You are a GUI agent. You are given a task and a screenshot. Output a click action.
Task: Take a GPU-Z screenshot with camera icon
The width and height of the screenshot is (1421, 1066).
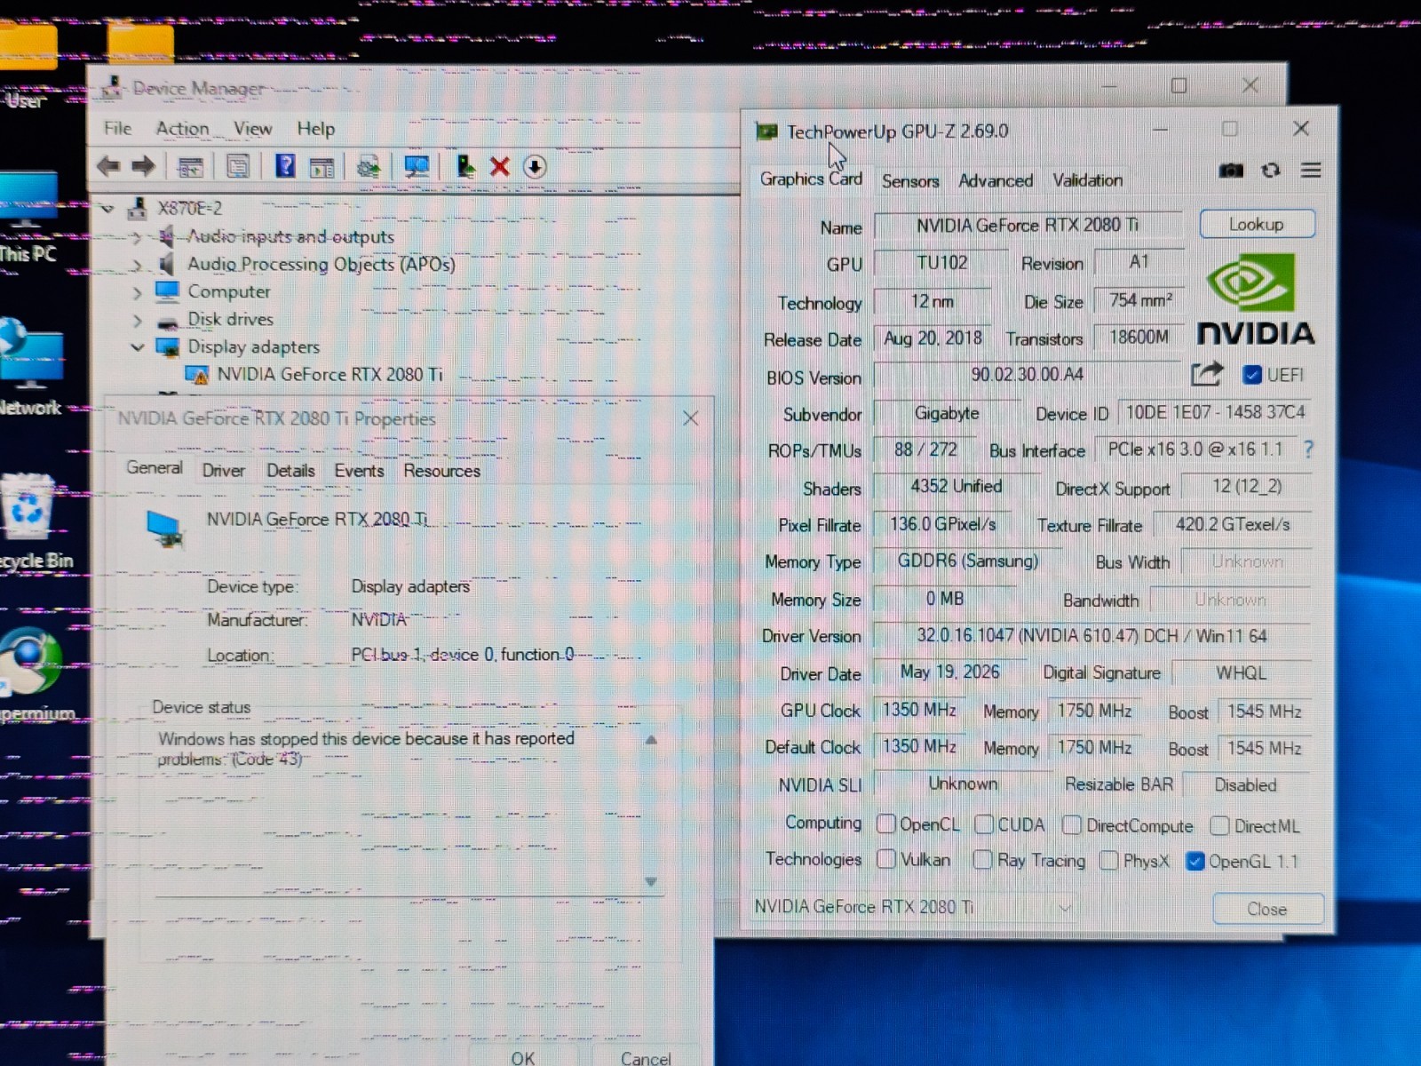pos(1231,170)
